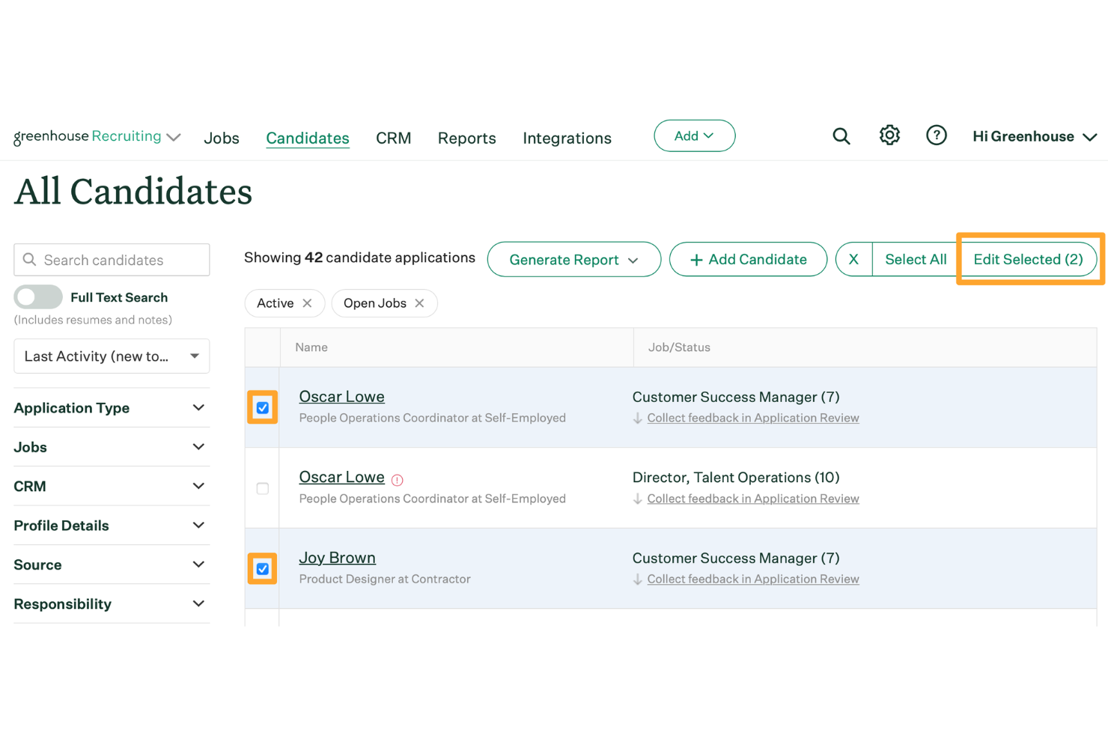Click the down-arrow beside Collect feedback for Joy Brown

click(x=637, y=579)
